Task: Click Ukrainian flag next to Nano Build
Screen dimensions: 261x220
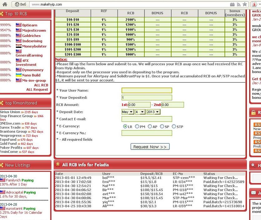Action: 19,75
